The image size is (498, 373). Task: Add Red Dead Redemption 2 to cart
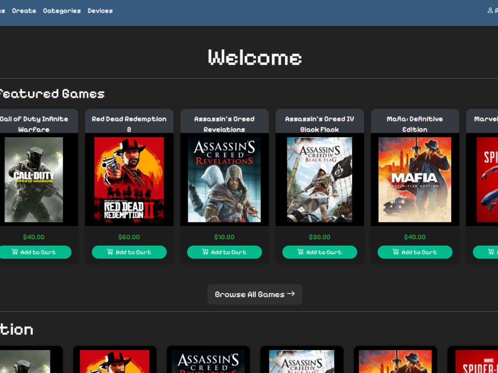(x=129, y=252)
